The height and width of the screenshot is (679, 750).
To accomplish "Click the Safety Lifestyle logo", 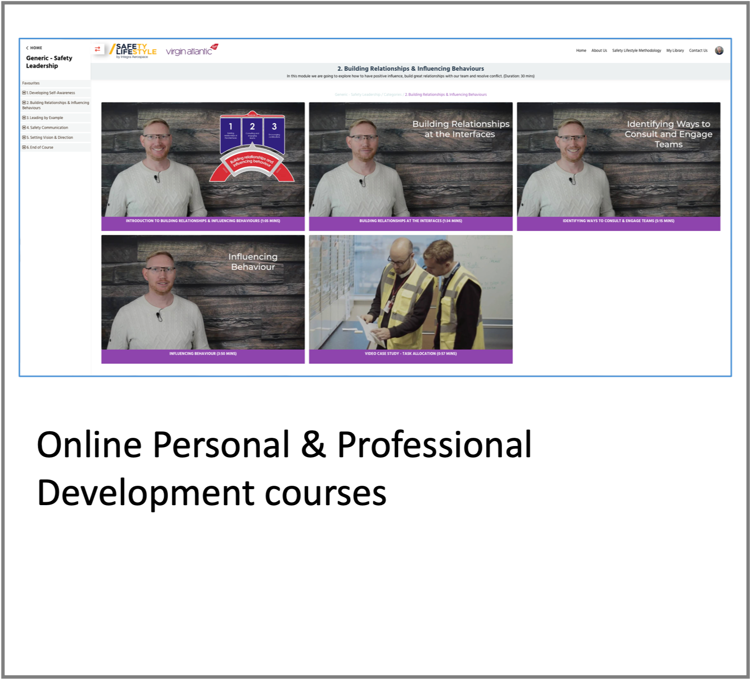I will [x=133, y=50].
